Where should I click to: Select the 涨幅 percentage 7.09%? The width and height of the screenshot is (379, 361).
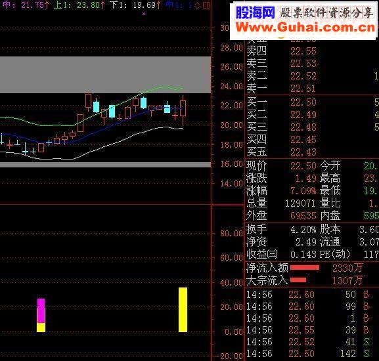[303, 191]
